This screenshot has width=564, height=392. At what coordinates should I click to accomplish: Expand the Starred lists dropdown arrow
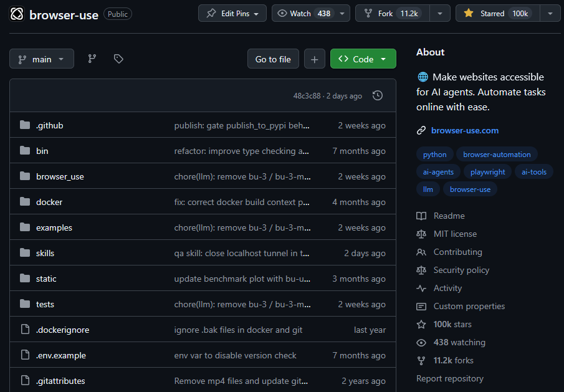click(x=550, y=14)
